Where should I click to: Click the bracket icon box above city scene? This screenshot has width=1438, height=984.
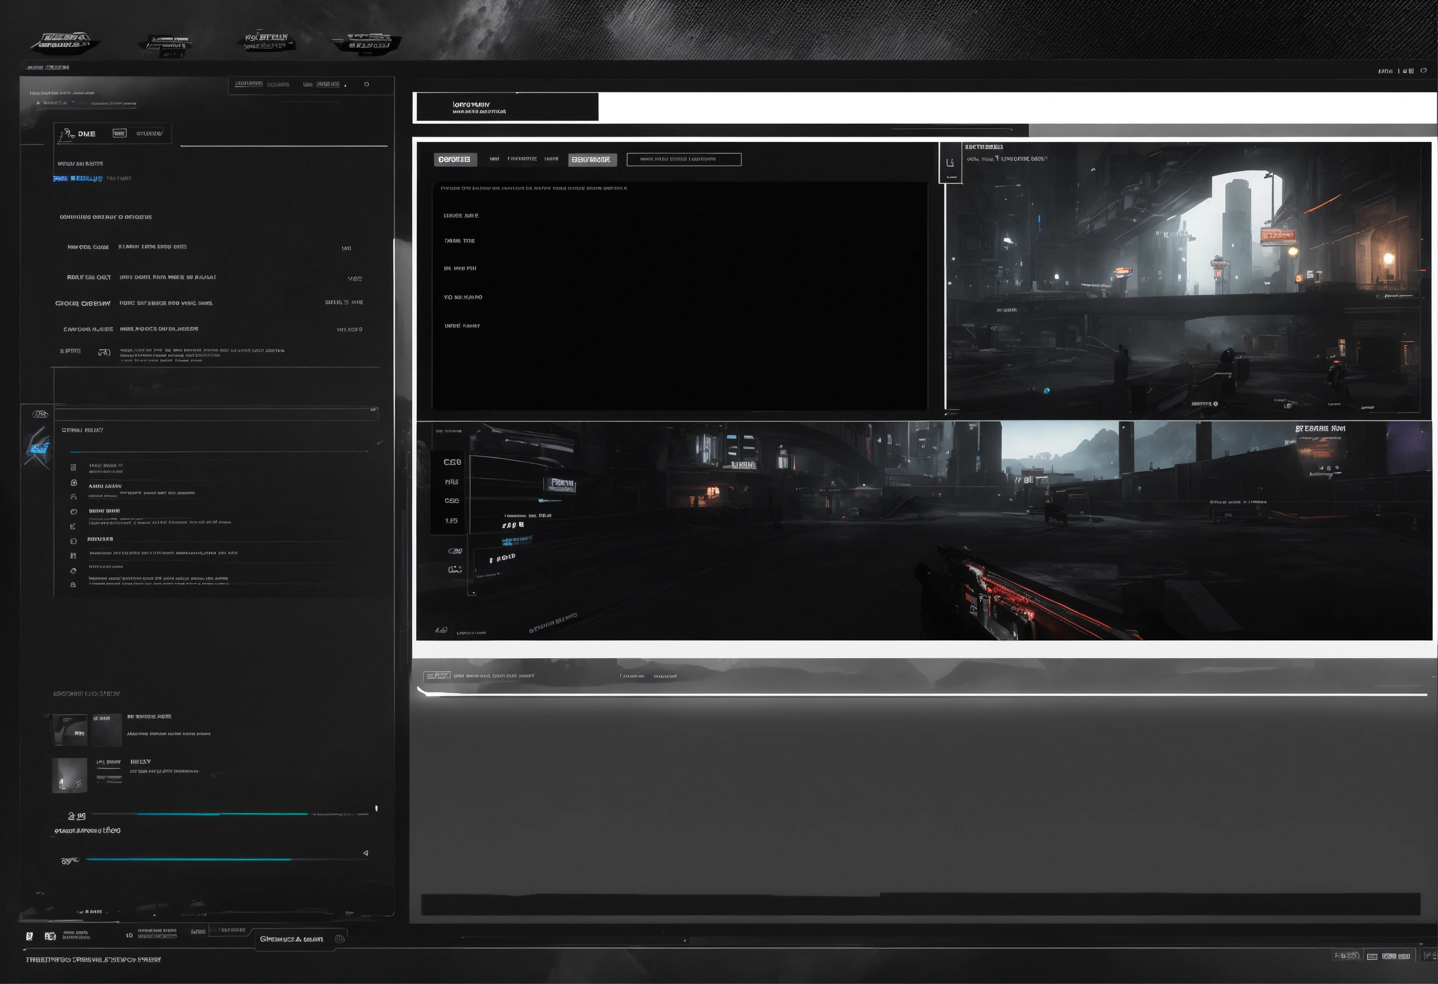tap(950, 163)
